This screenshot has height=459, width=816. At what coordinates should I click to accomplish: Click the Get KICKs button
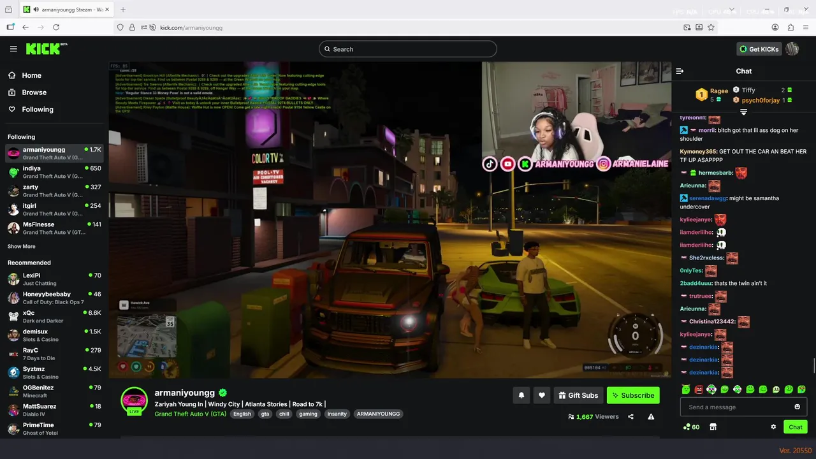759,49
